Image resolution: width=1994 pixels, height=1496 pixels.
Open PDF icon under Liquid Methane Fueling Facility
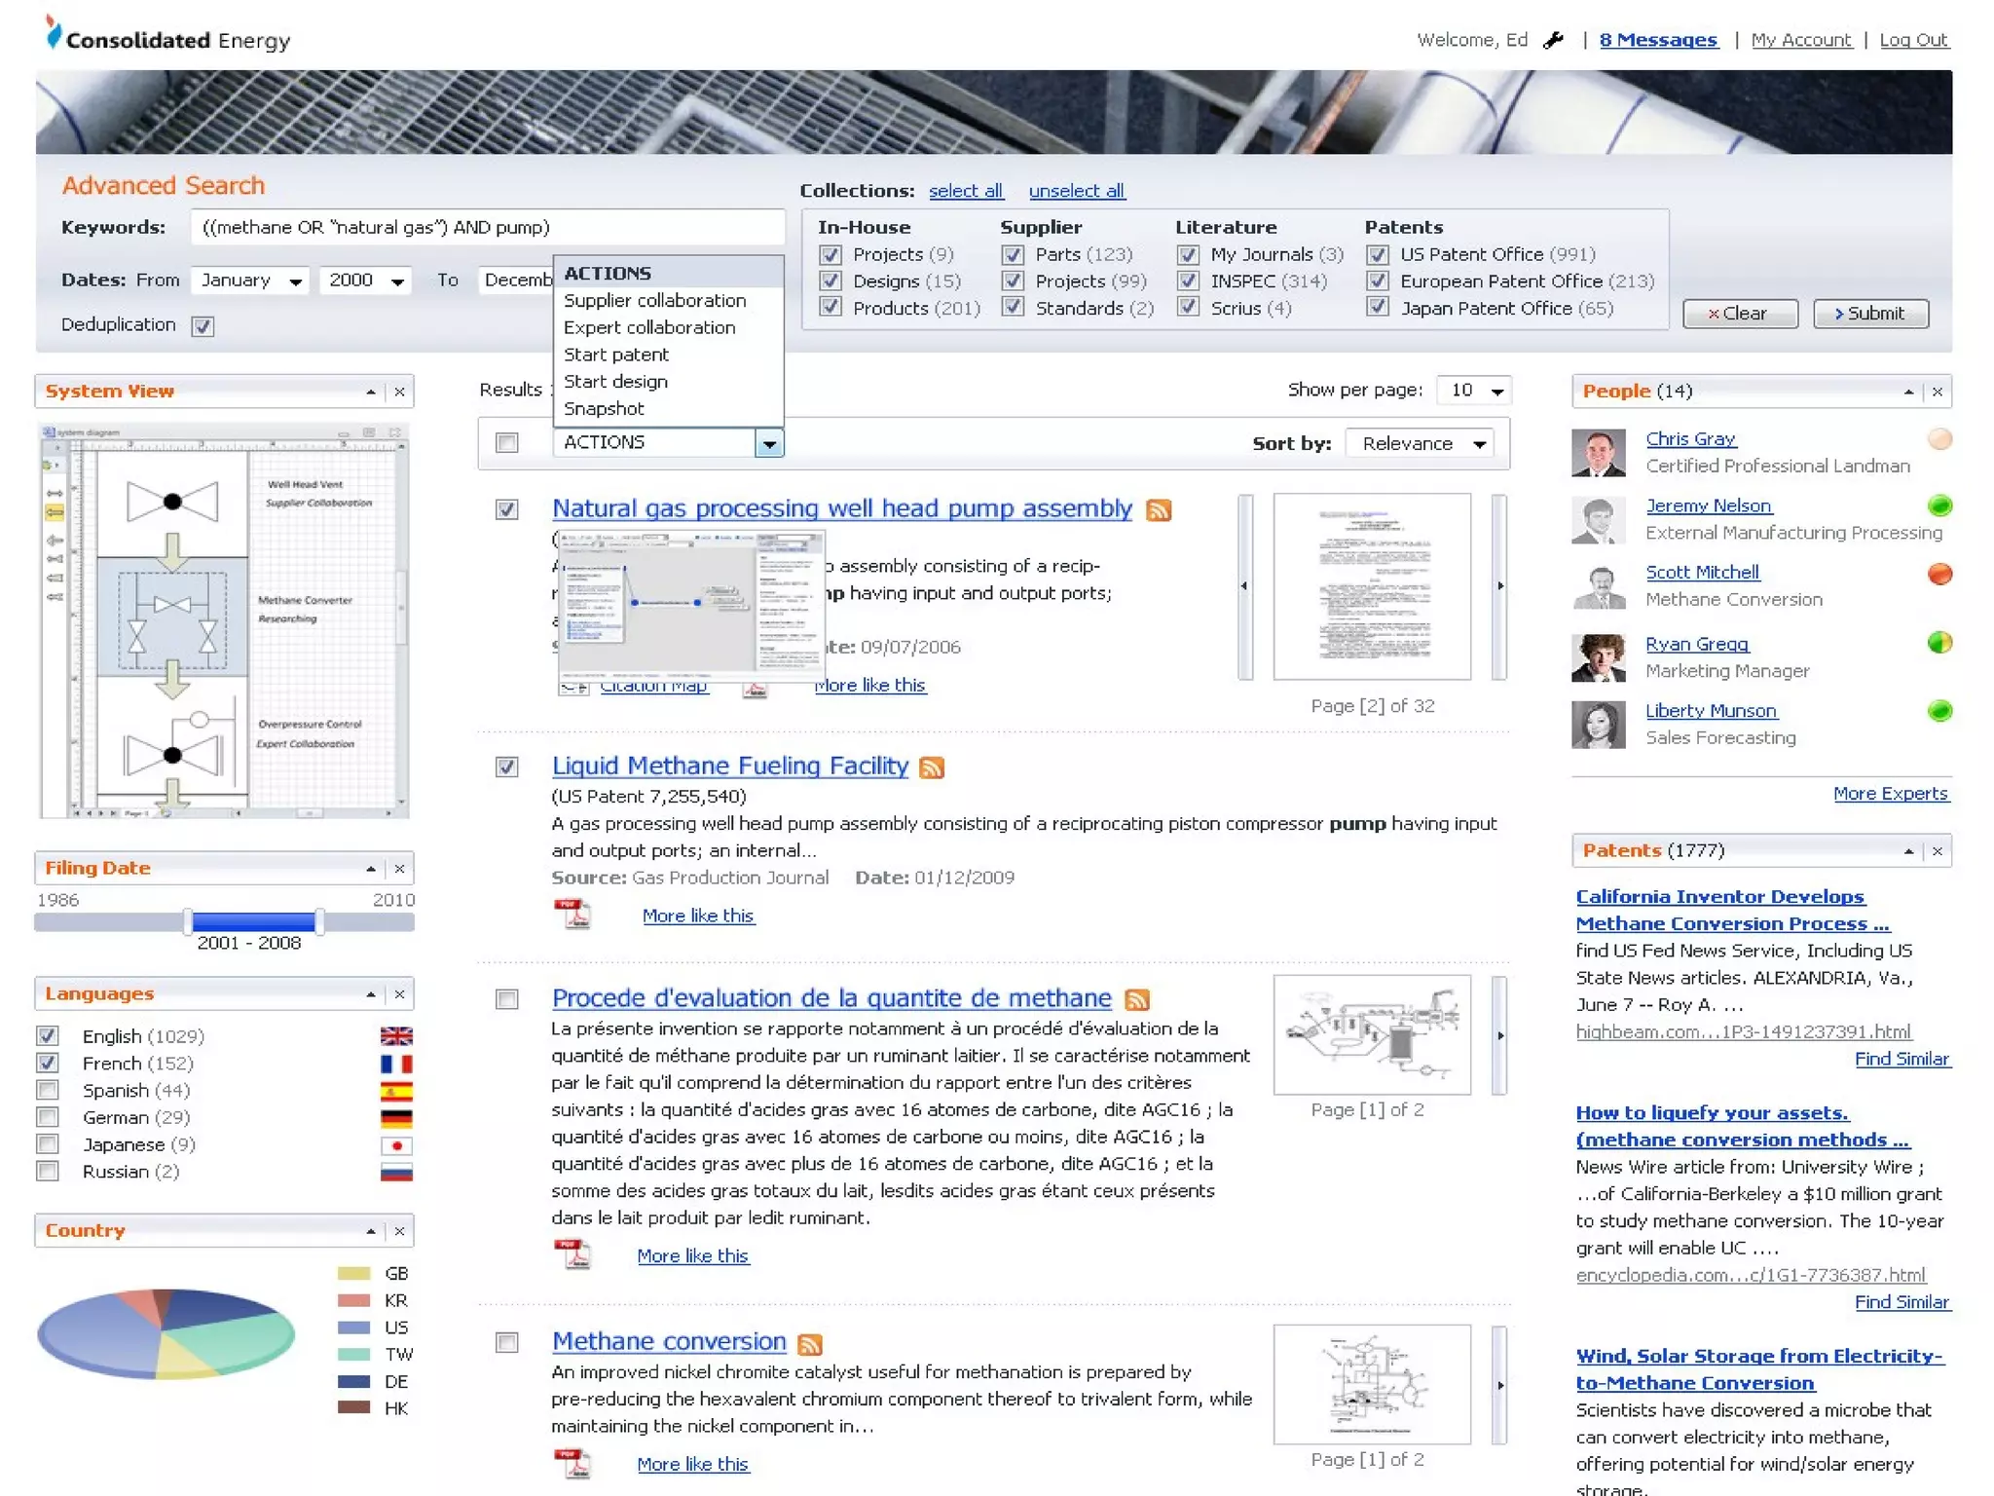(x=572, y=915)
